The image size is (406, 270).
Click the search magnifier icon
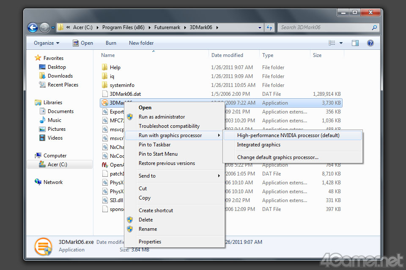click(374, 27)
